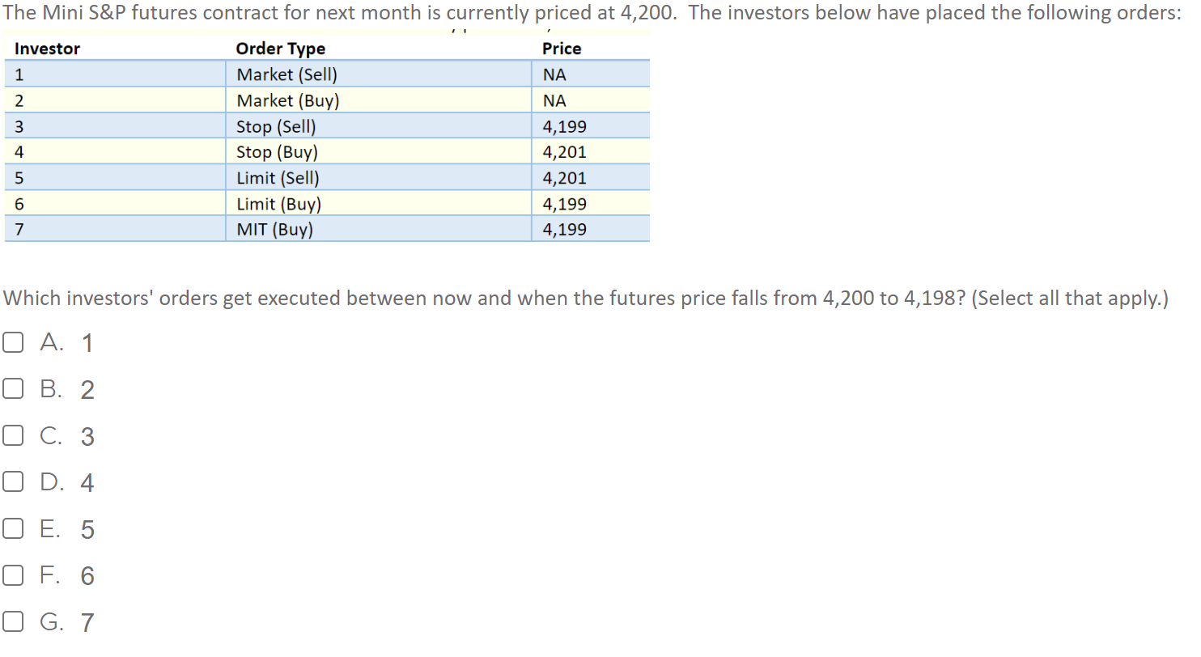
Task: Check the checkbox for option E
Action: pos(13,528)
